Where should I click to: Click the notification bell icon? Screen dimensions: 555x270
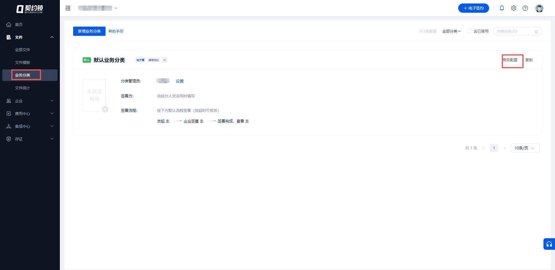(x=502, y=8)
